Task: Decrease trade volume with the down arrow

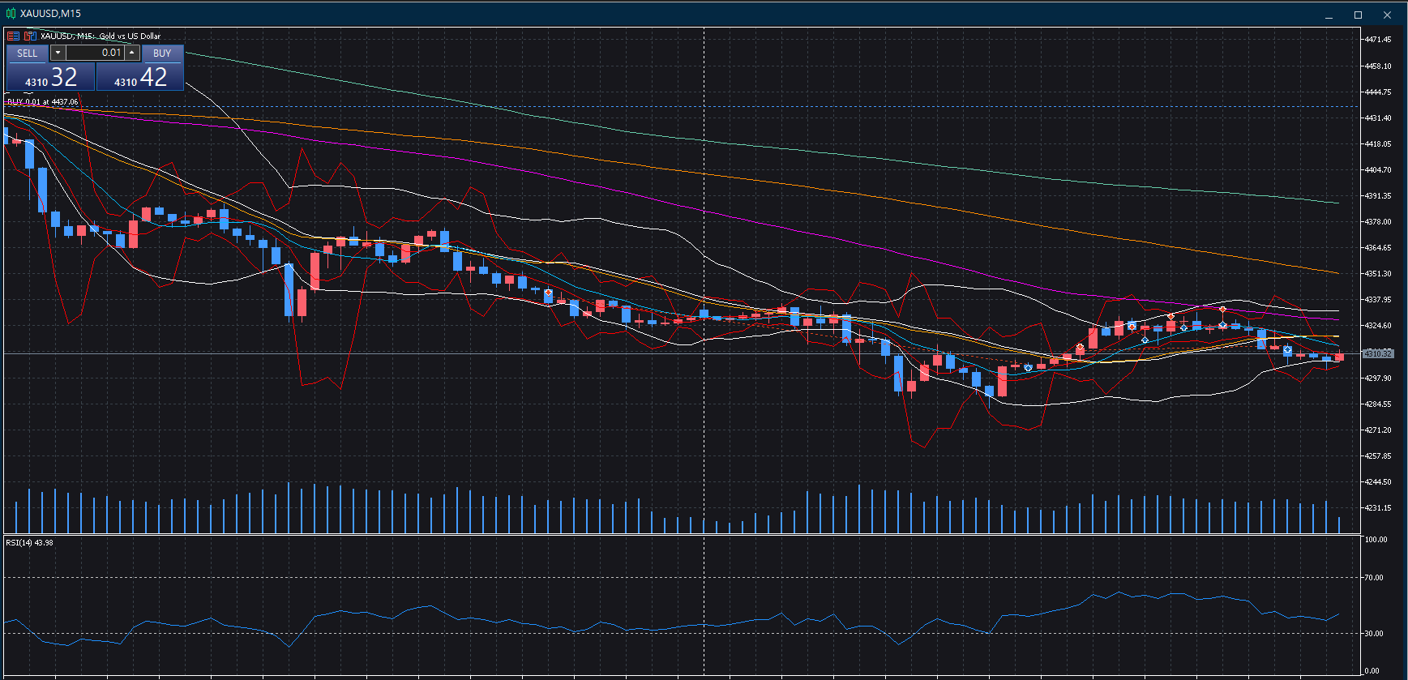Action: 58,53
